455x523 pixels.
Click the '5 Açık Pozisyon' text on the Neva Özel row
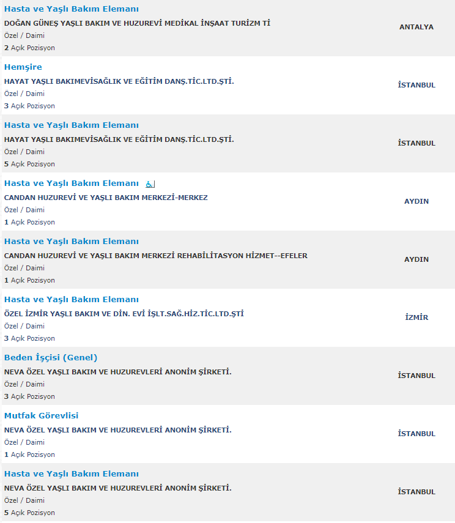pyautogui.click(x=29, y=513)
